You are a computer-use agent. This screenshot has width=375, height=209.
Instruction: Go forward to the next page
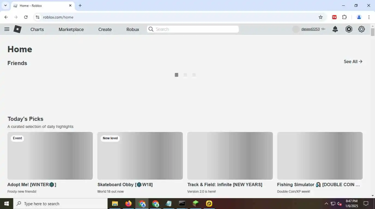(x=16, y=17)
